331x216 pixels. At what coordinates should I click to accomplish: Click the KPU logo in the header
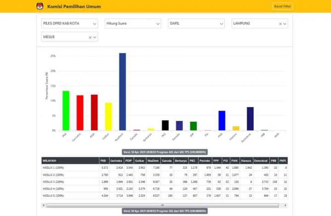pyautogui.click(x=39, y=6)
